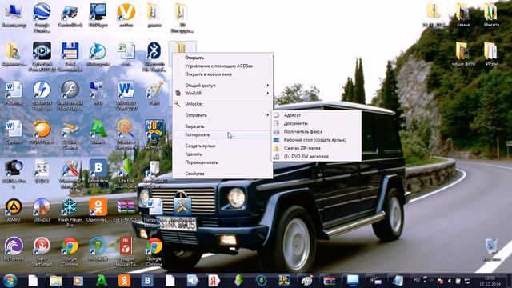Image resolution: width=512 pixels, height=288 pixels.
Task: Open the speaker taskbar icon
Action: point(193,281)
